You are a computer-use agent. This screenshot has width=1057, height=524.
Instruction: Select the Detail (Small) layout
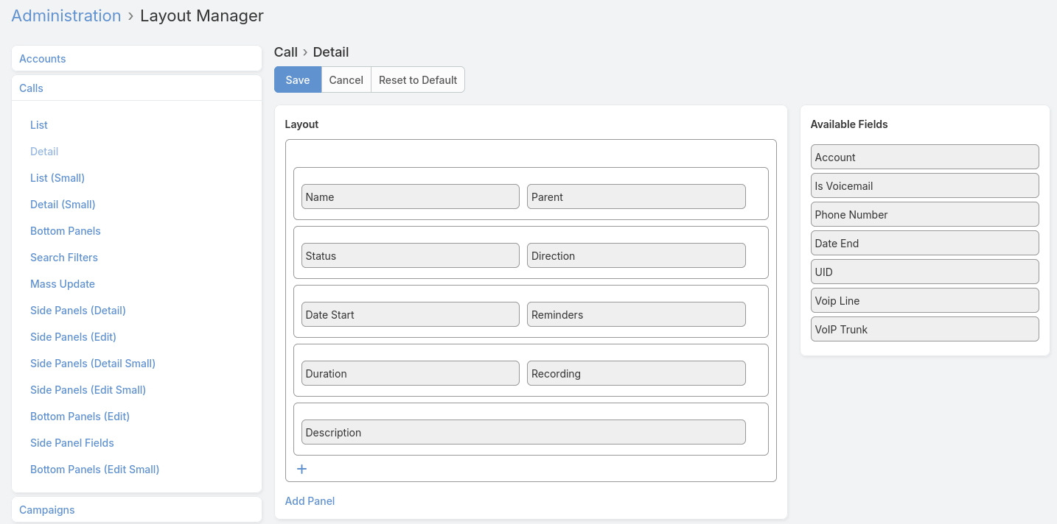63,204
